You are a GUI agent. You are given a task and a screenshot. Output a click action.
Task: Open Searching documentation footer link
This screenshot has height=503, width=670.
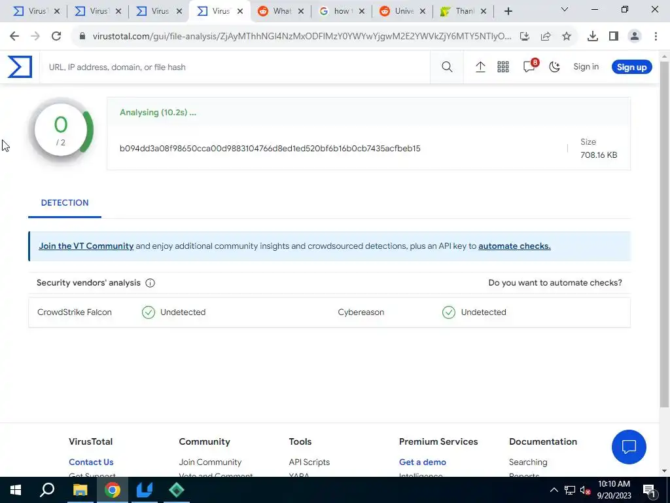point(528,462)
